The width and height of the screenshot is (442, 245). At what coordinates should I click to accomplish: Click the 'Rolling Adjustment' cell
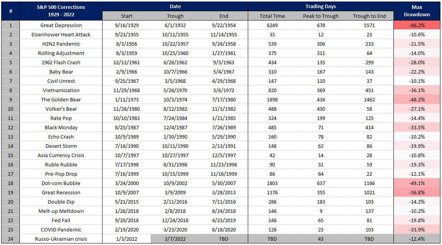(61, 53)
